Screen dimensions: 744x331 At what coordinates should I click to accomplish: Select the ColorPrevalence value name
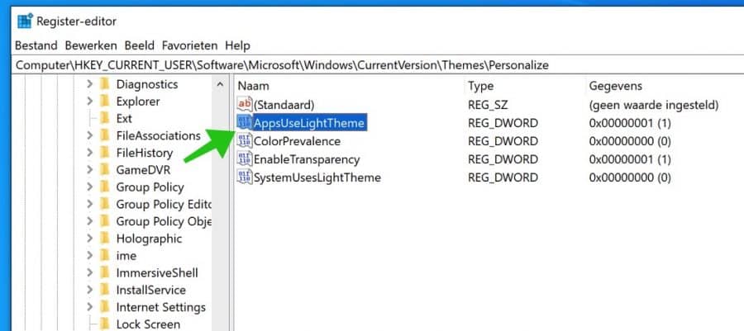(x=297, y=141)
